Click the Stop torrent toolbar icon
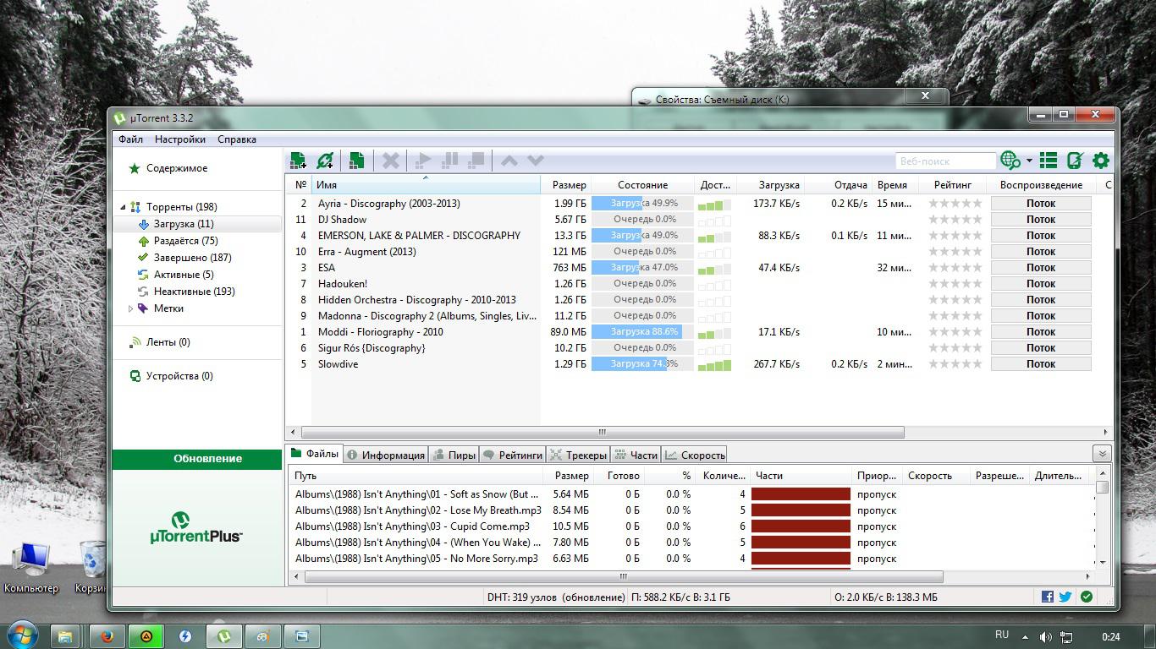The image size is (1156, 649). coord(477,161)
